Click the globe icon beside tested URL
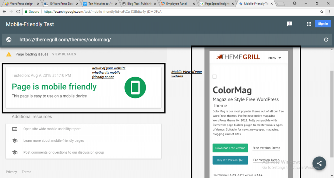The width and height of the screenshot is (334, 178). point(9,39)
